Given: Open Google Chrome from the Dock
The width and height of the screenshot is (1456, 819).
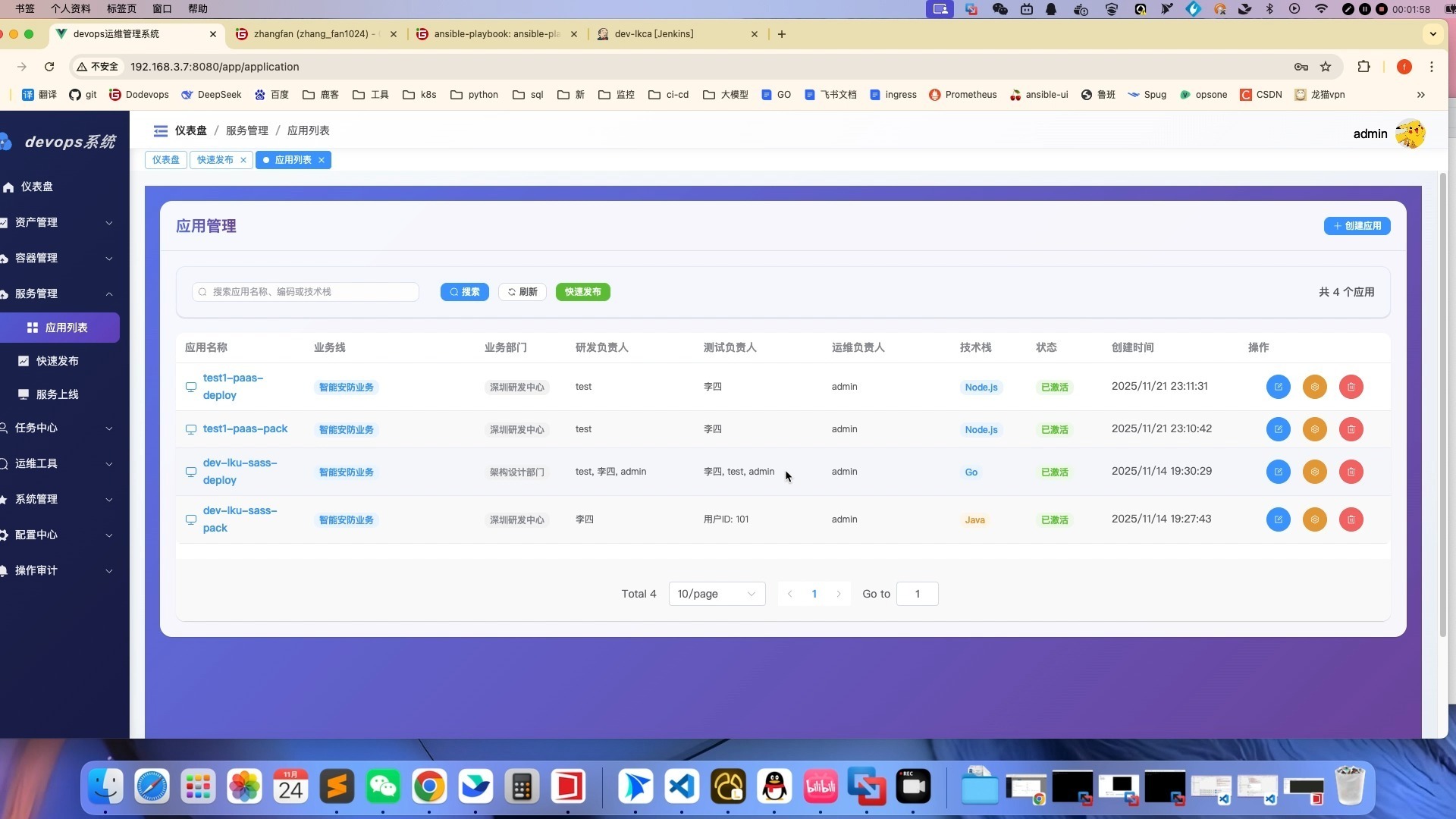Looking at the screenshot, I should click(x=429, y=786).
